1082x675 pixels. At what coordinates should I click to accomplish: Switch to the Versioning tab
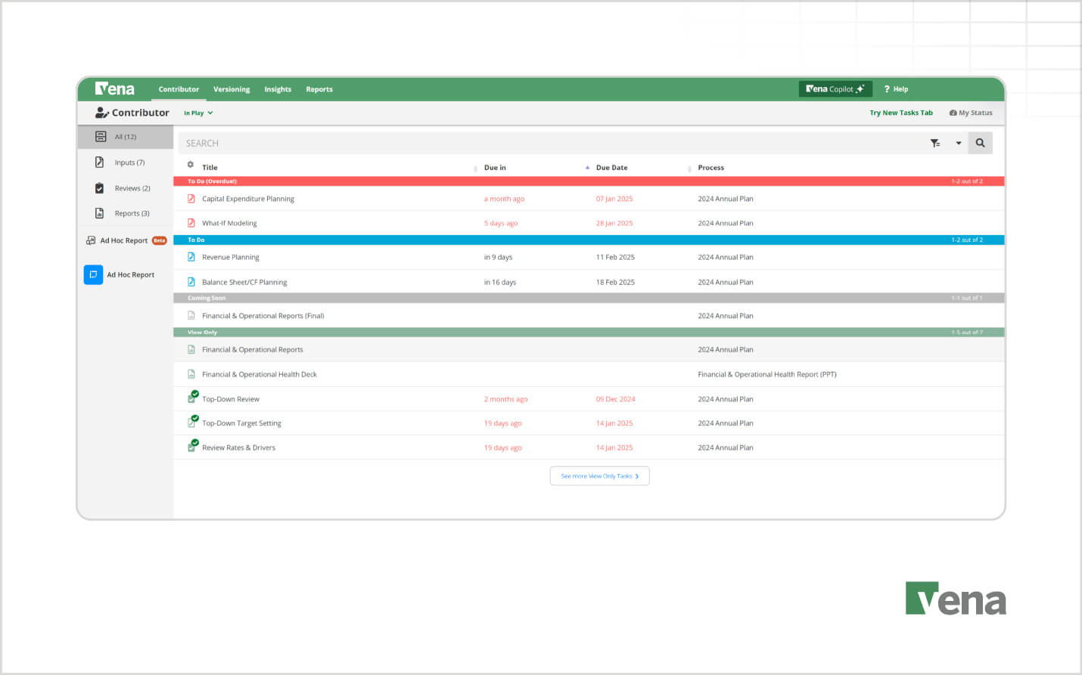[x=232, y=88]
